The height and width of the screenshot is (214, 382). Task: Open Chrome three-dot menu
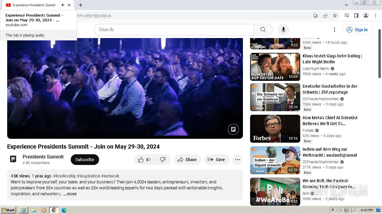tap(375, 15)
